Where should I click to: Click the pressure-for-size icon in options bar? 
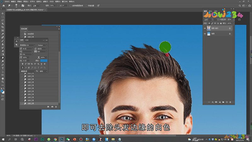pos(98,6)
